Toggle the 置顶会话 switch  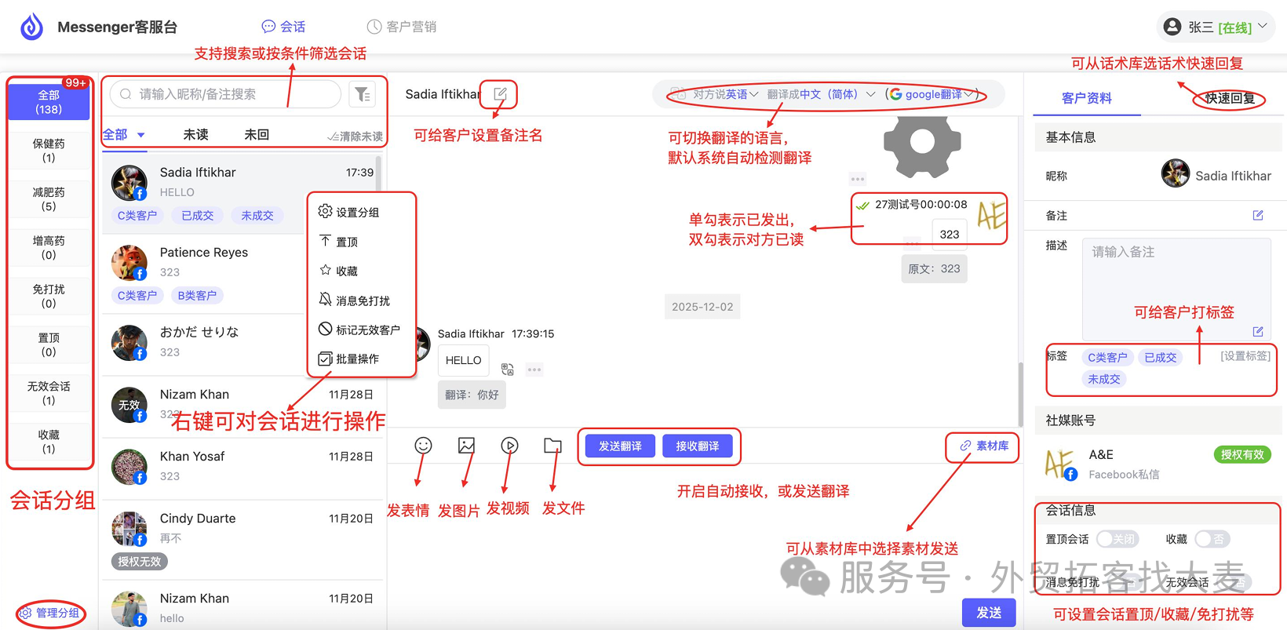[1117, 539]
